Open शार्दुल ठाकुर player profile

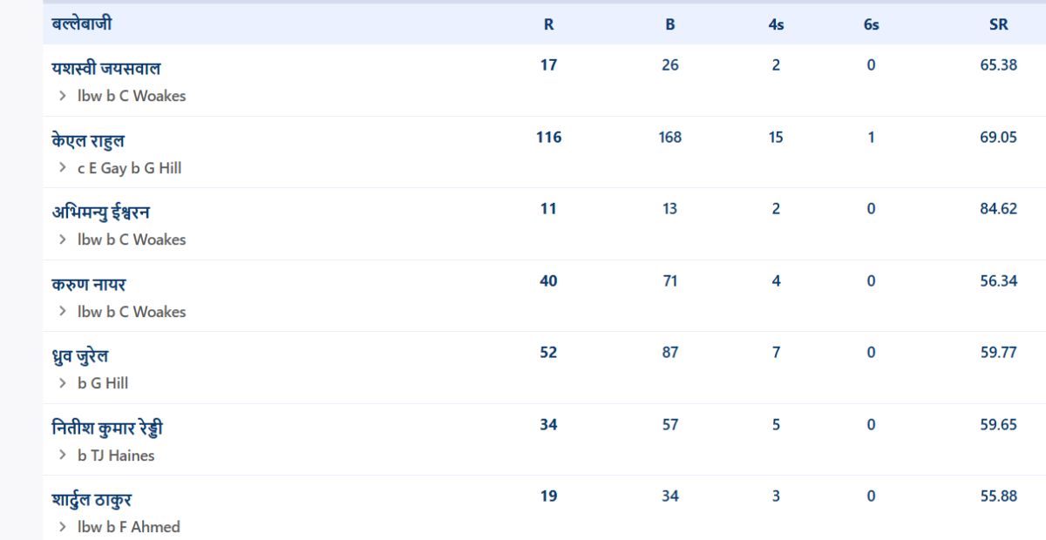[x=92, y=501]
